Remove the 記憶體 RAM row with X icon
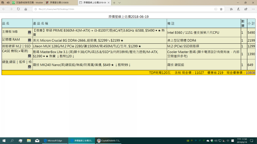This screenshot has width=257, height=144. 30,40
